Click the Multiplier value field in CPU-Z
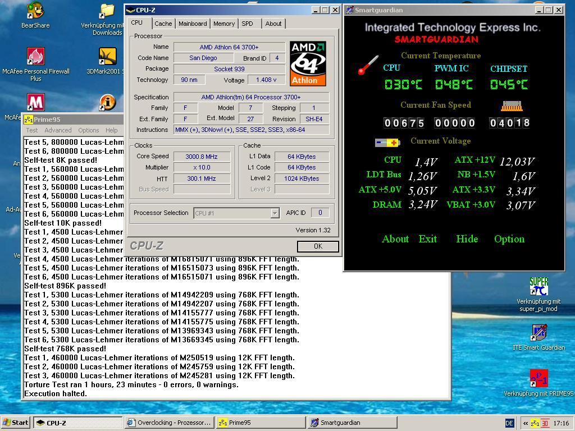 (202, 167)
